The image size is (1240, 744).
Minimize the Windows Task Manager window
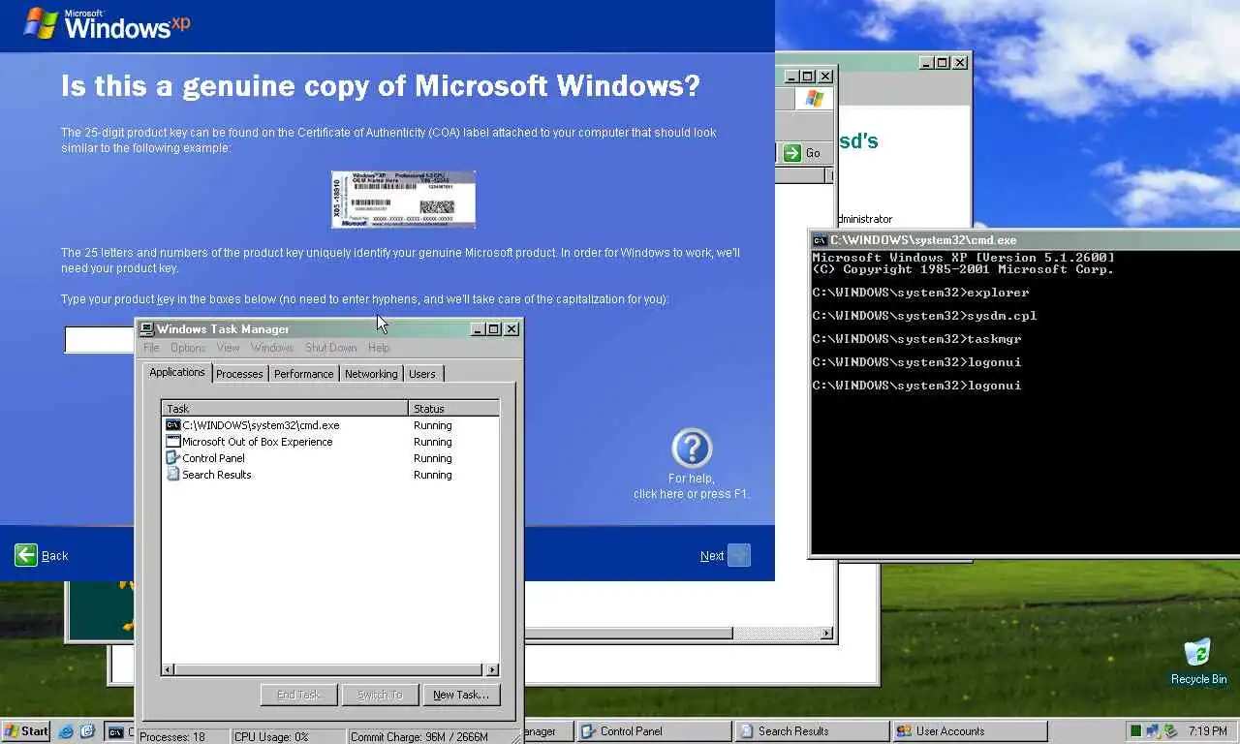click(478, 329)
